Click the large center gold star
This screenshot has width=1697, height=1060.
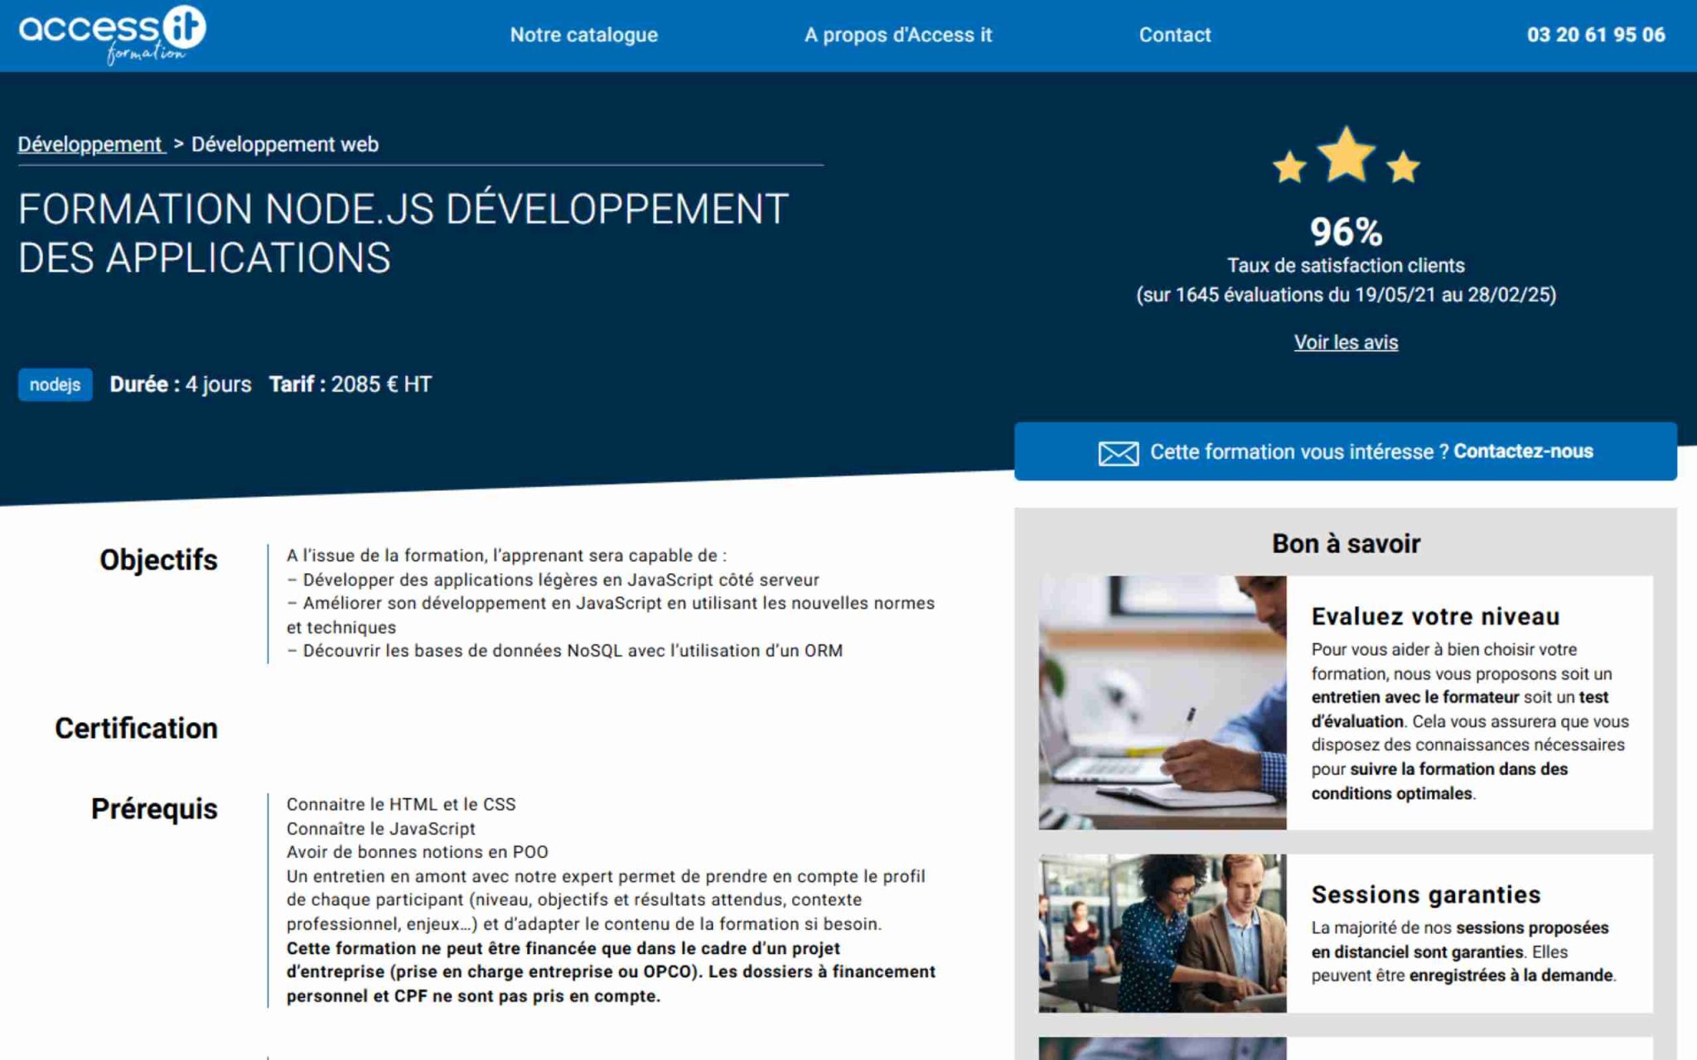coord(1346,154)
